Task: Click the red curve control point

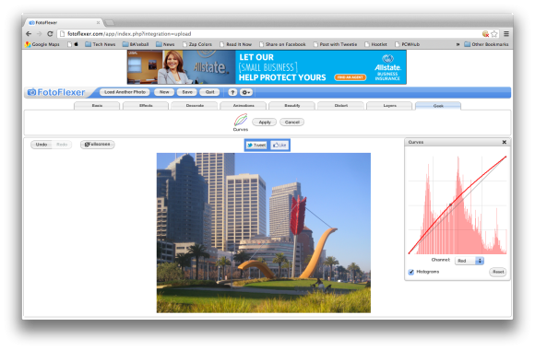Action: tap(450, 204)
